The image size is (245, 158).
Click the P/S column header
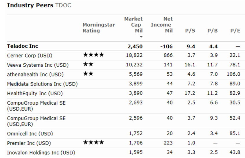coord(190,31)
